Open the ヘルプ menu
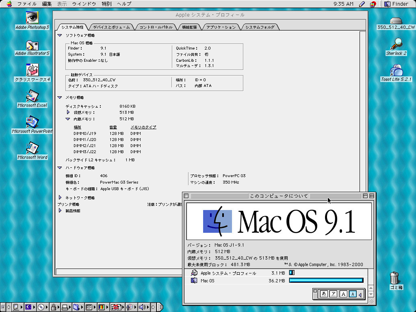This screenshot has height=312, width=416. [124, 4]
